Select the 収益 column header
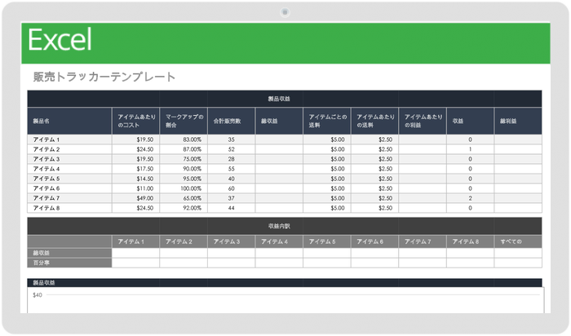571x336 pixels. [470, 121]
